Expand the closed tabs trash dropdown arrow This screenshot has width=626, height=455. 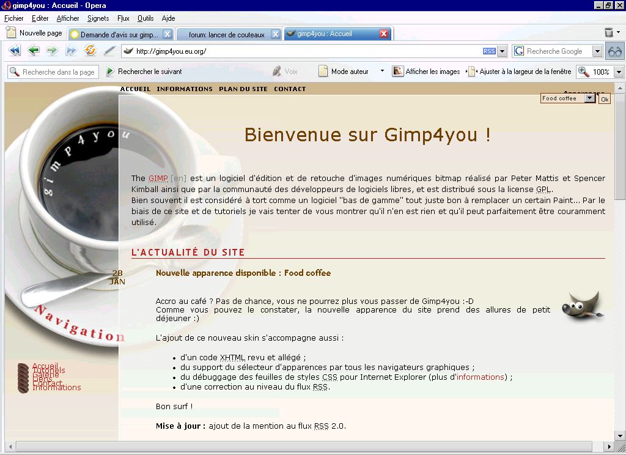tap(619, 32)
